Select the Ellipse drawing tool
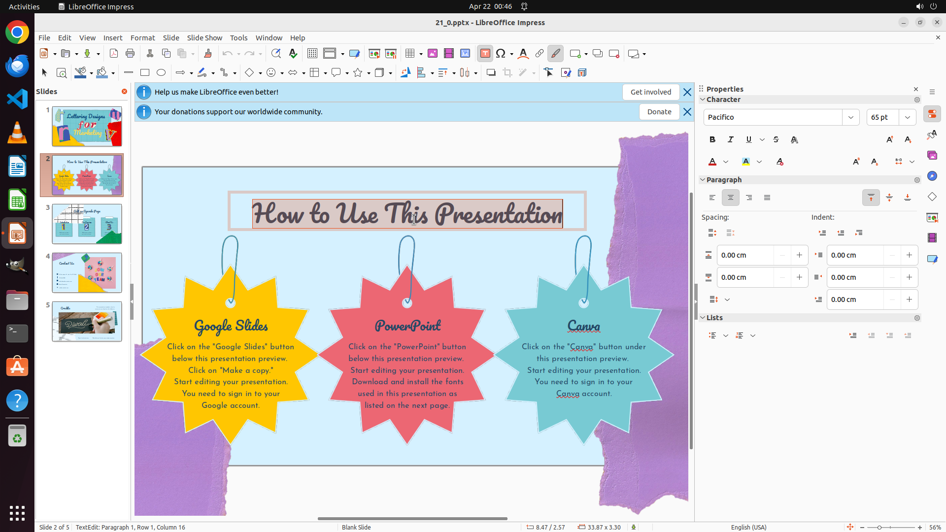 [161, 73]
